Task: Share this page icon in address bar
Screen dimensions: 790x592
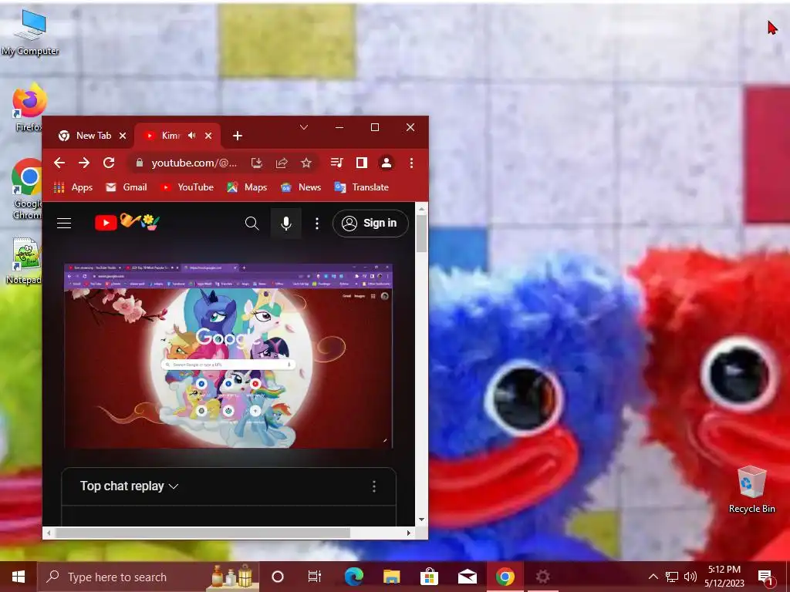Action: 282,163
